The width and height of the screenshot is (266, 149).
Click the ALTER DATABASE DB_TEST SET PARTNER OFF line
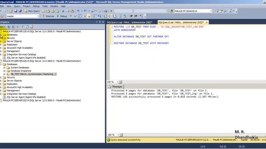(141, 36)
